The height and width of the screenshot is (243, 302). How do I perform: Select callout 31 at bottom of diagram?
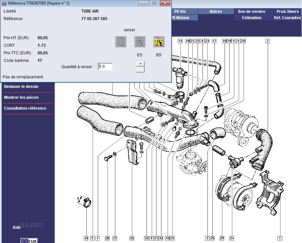(172, 238)
